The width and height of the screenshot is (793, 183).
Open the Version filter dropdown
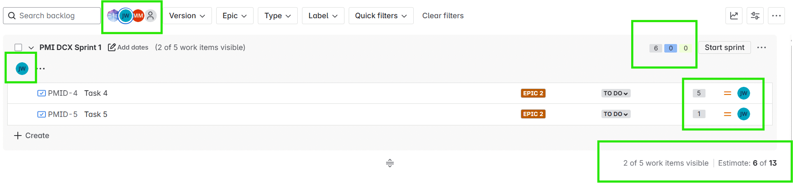(x=187, y=16)
